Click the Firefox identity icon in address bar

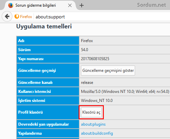[17, 16]
